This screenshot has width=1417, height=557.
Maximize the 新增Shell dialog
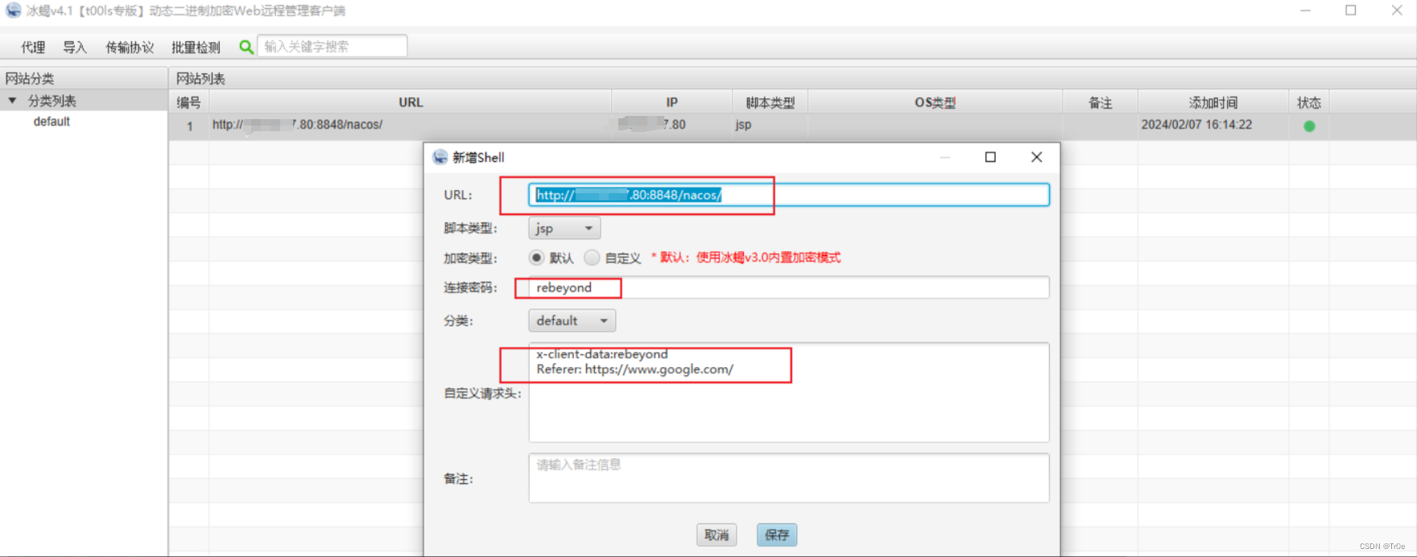click(990, 157)
